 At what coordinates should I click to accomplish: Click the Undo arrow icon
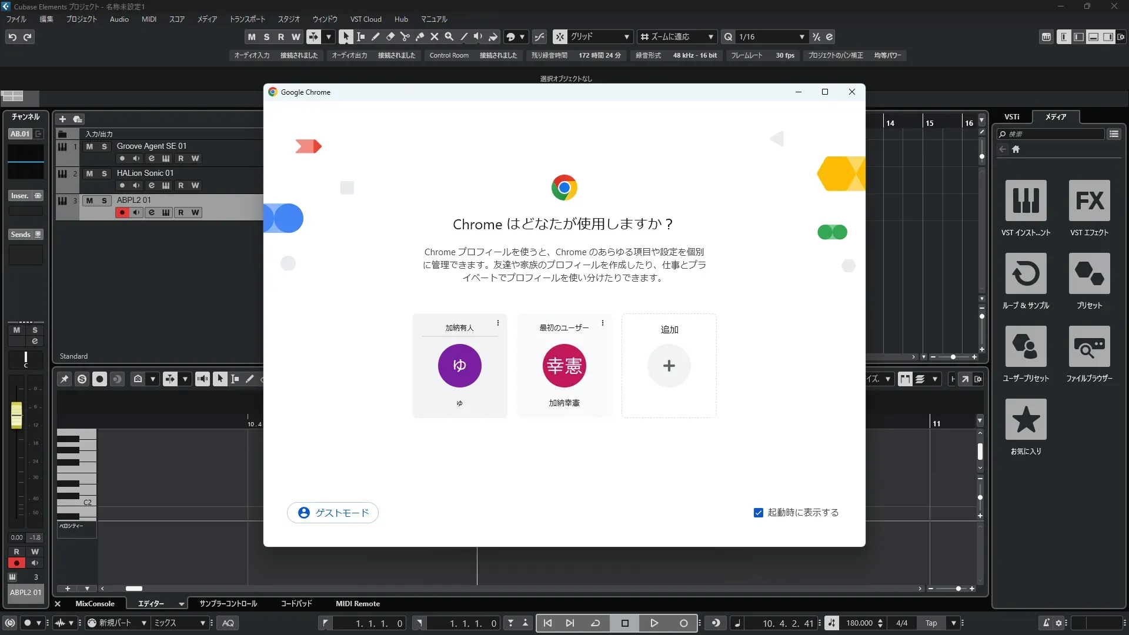click(12, 37)
